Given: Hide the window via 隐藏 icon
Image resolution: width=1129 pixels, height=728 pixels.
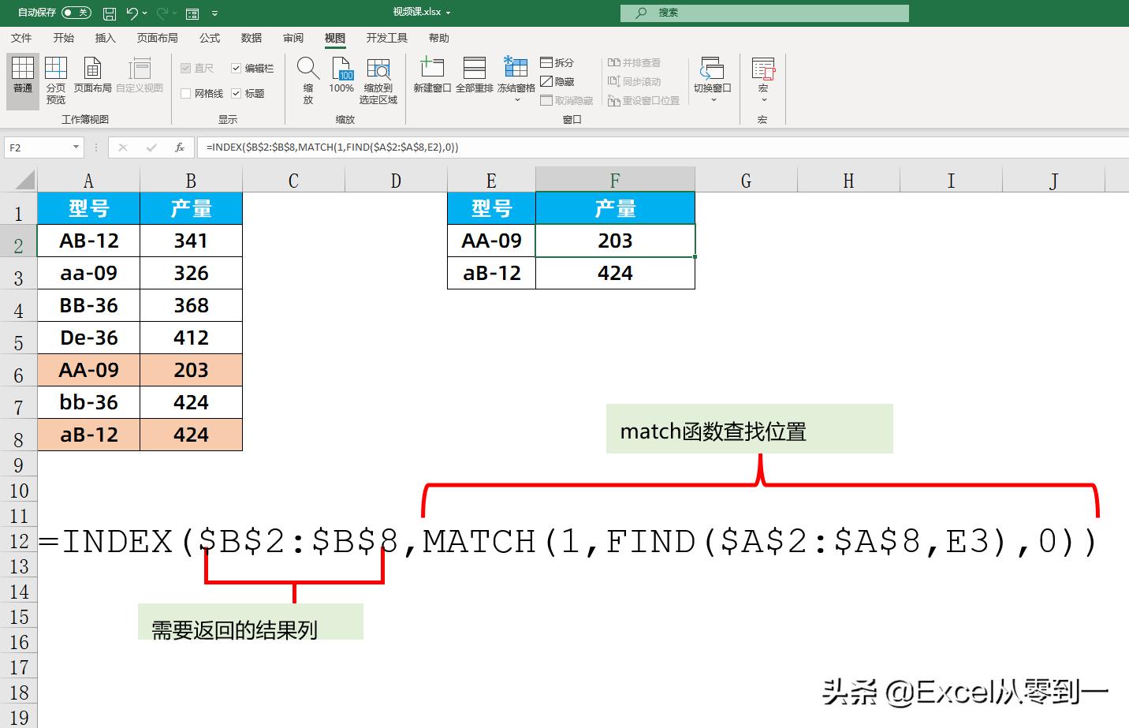Looking at the screenshot, I should [x=557, y=81].
